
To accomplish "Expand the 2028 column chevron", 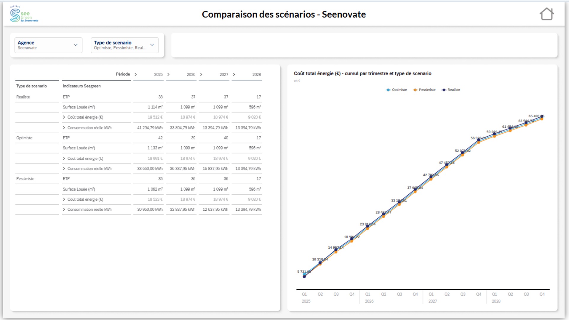I will 234,74.
